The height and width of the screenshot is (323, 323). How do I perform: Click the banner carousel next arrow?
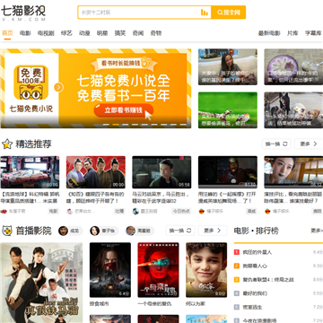tap(59, 87)
